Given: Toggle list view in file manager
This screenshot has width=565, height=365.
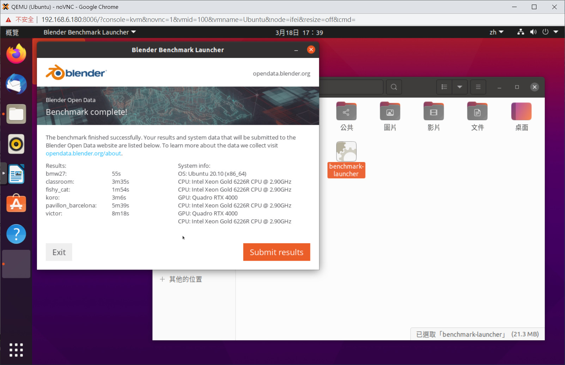Looking at the screenshot, I should tap(444, 87).
